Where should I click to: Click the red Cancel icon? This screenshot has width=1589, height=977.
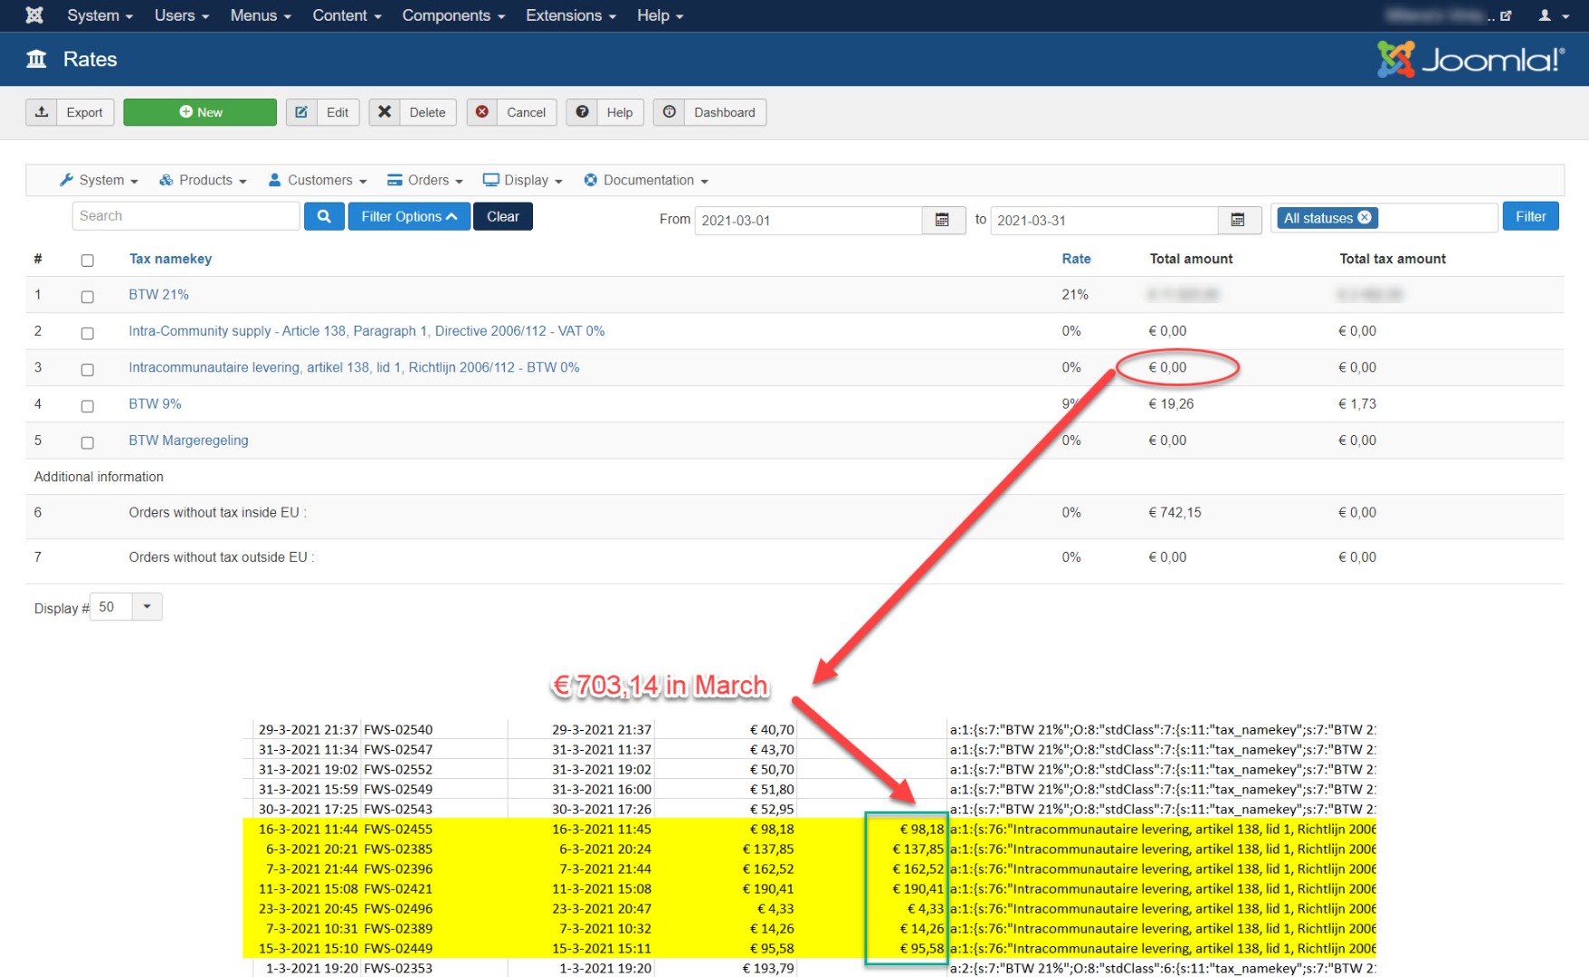pyautogui.click(x=482, y=112)
